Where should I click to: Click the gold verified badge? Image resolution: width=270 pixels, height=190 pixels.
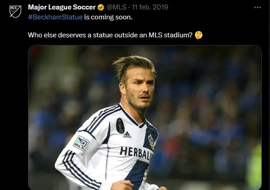101,7
